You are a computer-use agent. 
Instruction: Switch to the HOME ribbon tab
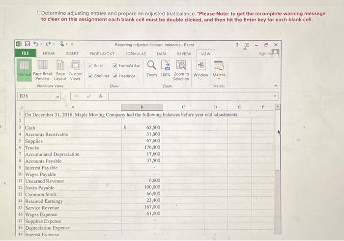pyautogui.click(x=49, y=53)
